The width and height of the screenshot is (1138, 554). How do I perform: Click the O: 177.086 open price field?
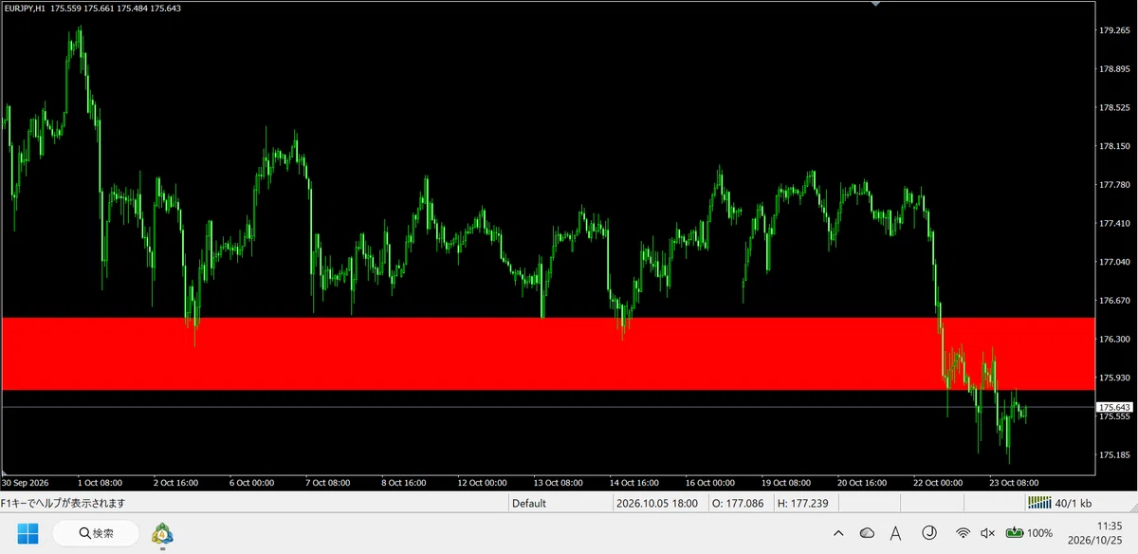click(738, 504)
